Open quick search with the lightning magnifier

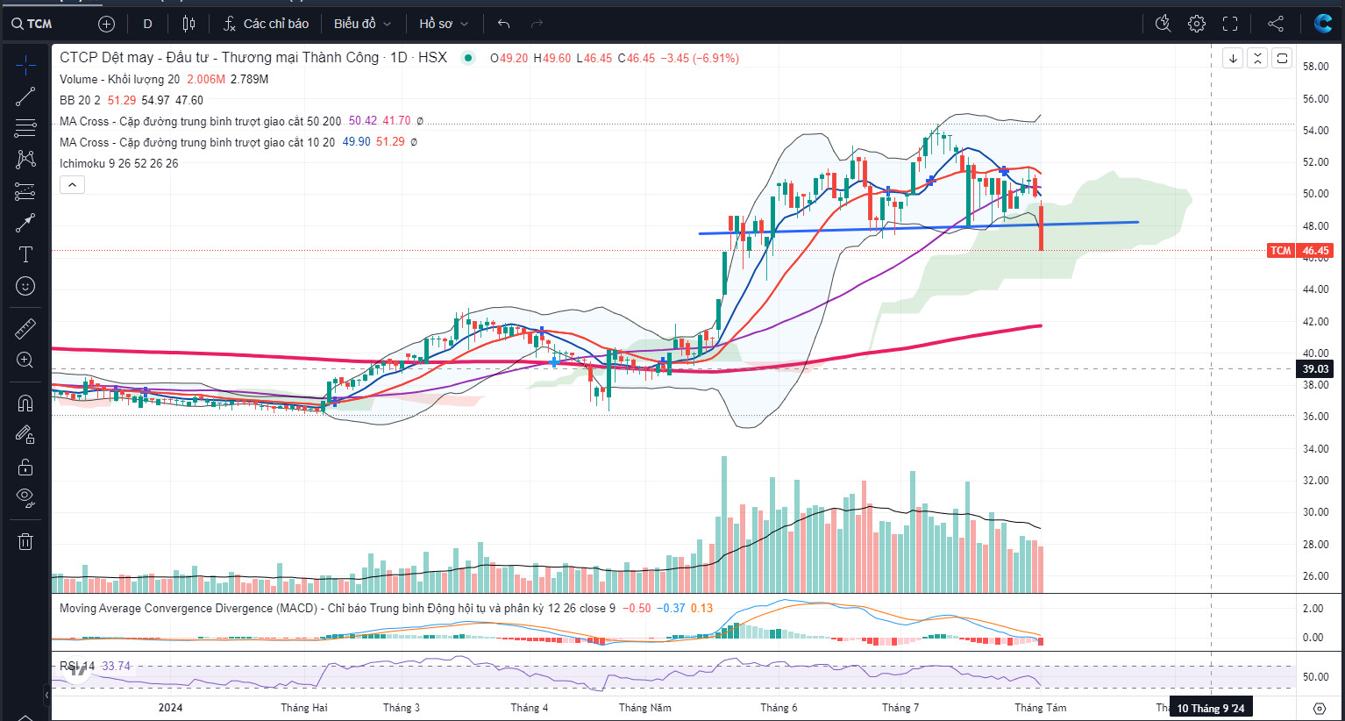pos(1164,24)
